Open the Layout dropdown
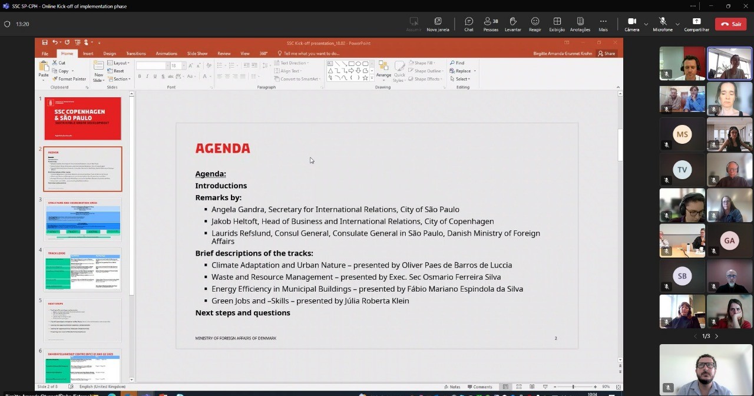The width and height of the screenshot is (754, 396). [x=118, y=63]
